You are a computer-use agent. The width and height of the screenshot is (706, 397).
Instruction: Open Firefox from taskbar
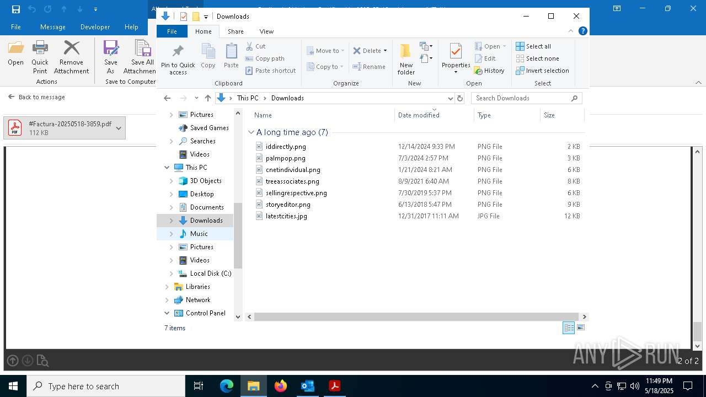pos(281,386)
